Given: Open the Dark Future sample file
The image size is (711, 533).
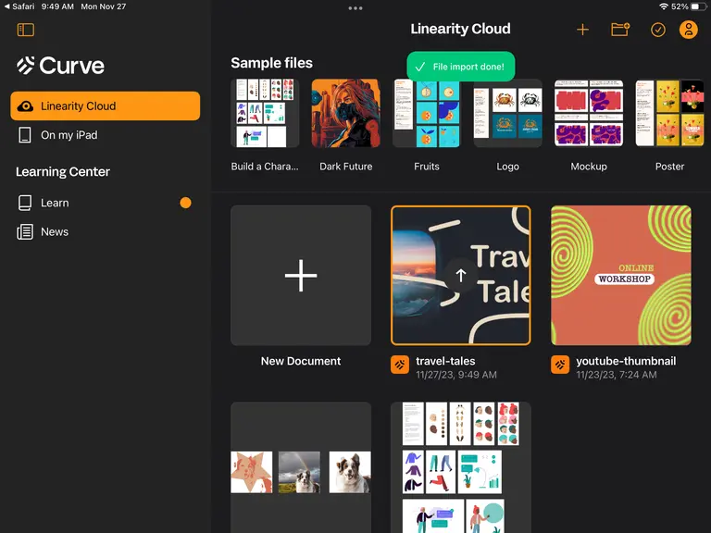Looking at the screenshot, I should pyautogui.click(x=346, y=113).
